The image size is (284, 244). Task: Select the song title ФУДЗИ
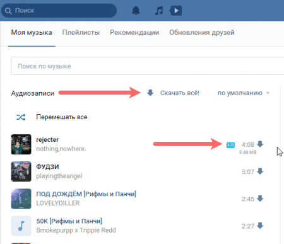point(47,166)
